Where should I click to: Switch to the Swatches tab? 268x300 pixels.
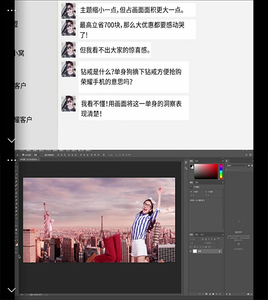click(x=197, y=161)
